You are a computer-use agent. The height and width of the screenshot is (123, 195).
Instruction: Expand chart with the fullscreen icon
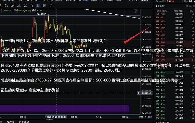(136, 11)
